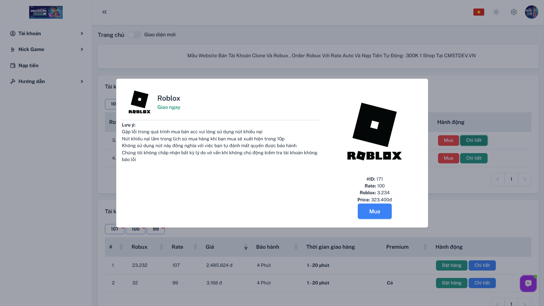This screenshot has width=544, height=306.
Task: Go to next page in upper pagination
Action: coord(524,179)
